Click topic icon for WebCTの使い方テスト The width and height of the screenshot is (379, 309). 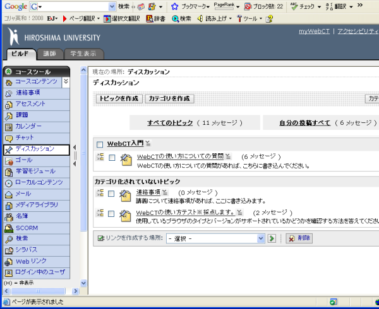click(x=126, y=216)
